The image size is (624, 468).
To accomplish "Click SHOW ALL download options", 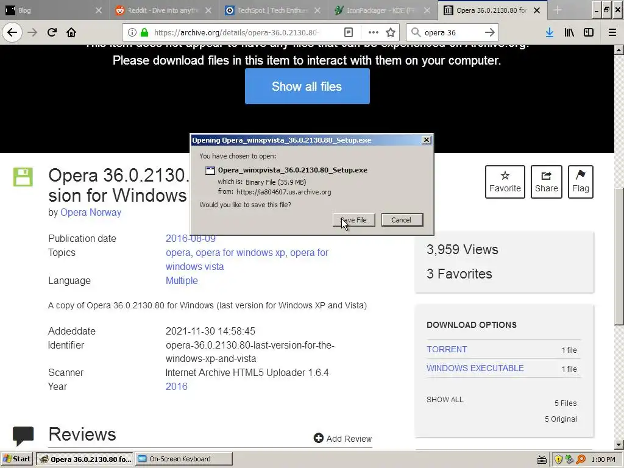I will tap(445, 400).
